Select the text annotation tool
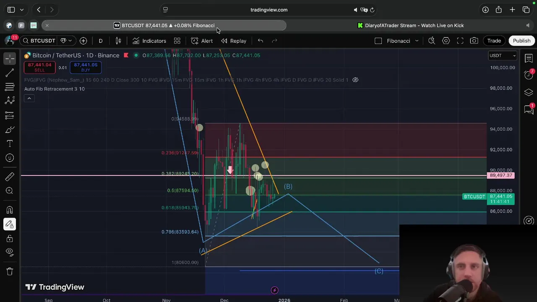The image size is (537, 302). click(10, 143)
